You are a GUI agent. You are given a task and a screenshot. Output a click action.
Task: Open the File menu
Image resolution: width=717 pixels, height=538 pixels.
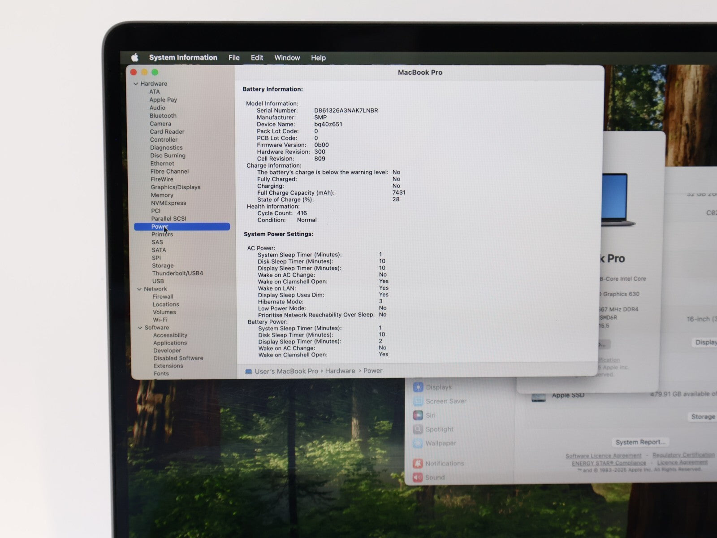234,58
